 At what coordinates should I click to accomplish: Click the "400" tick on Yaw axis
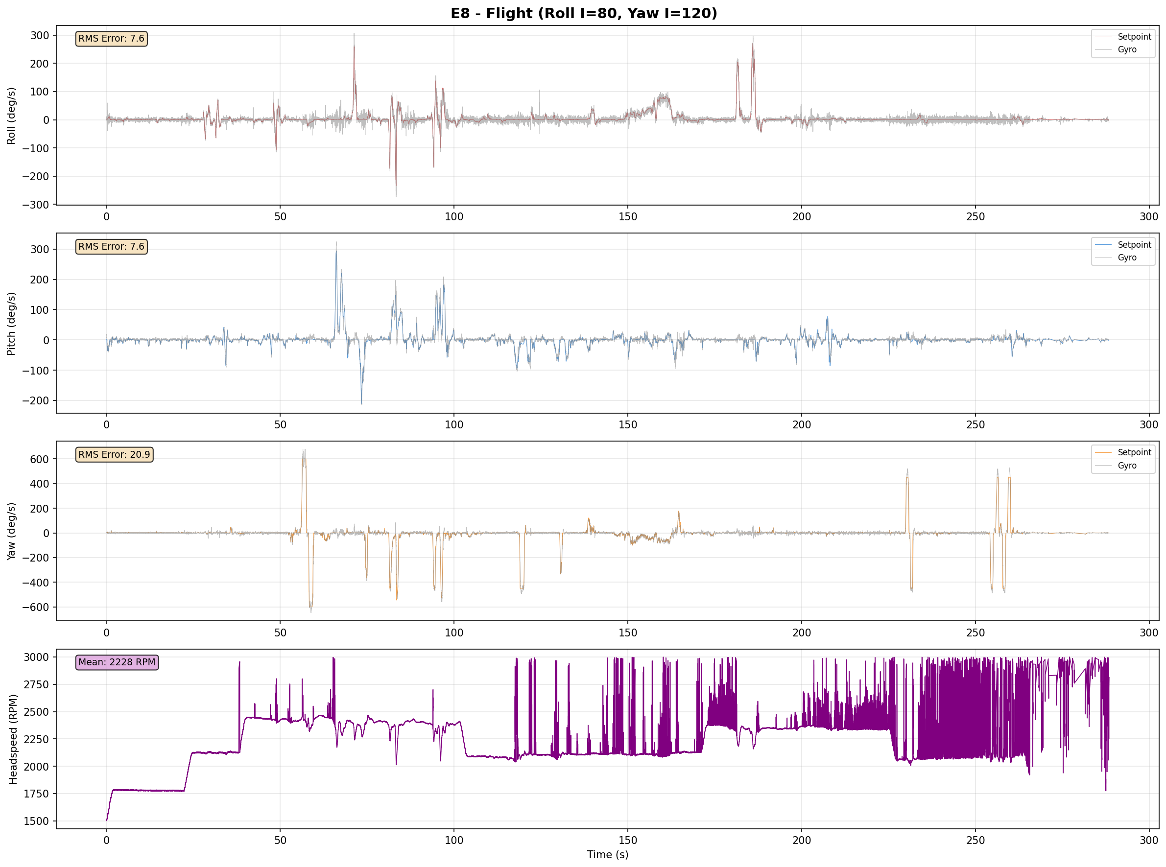point(40,484)
